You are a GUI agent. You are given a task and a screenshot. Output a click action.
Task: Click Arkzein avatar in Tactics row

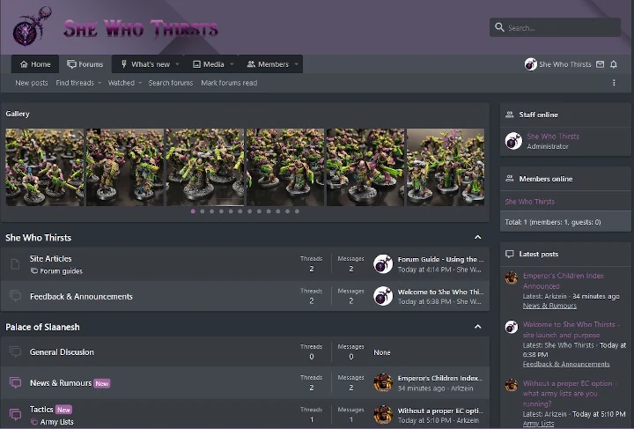point(383,415)
